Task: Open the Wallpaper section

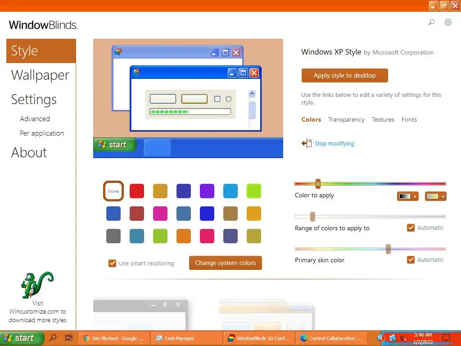Action: coord(40,75)
